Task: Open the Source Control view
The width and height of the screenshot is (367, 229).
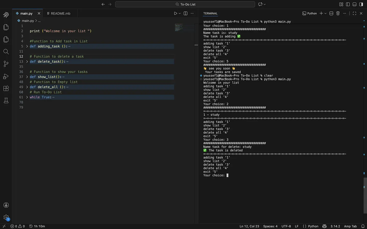Action: click(x=6, y=64)
